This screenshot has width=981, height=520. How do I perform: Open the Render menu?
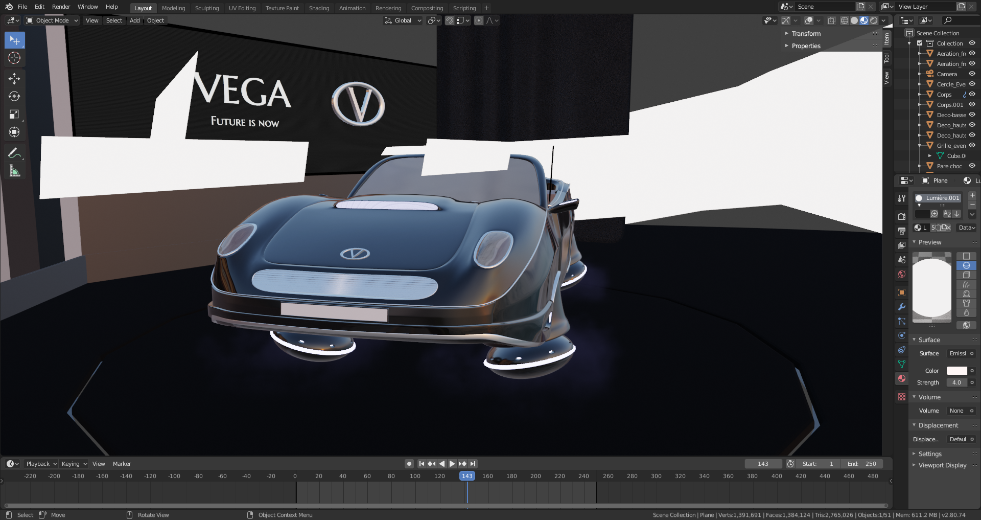(61, 7)
